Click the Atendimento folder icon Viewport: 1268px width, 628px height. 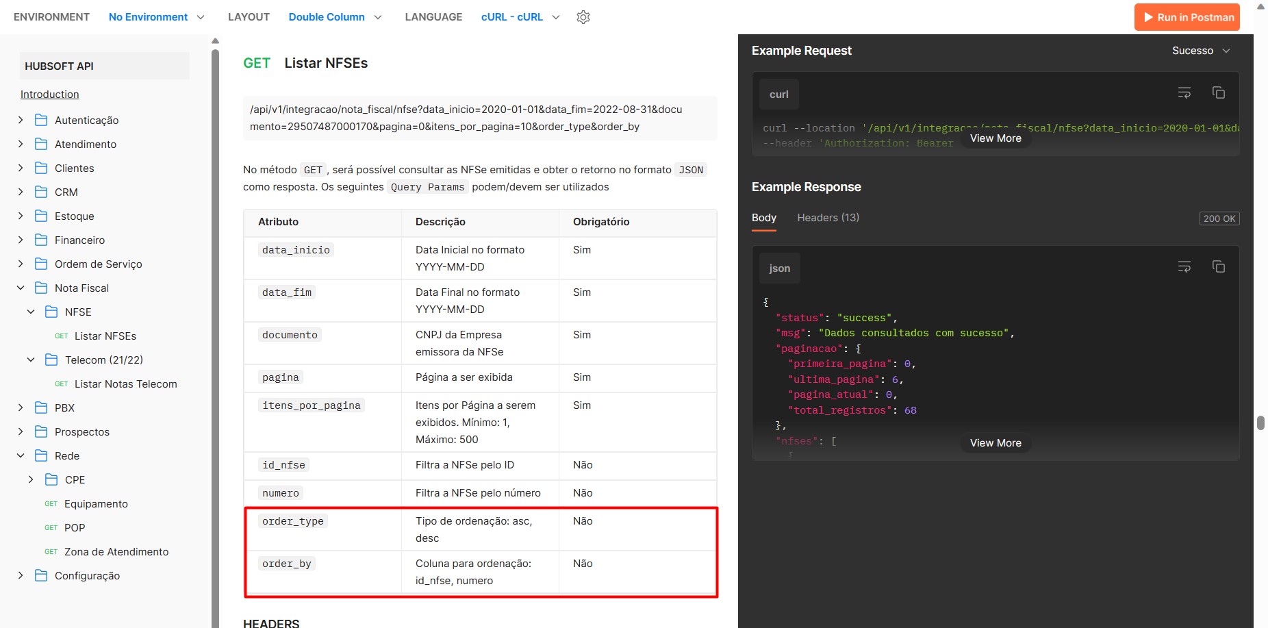[x=41, y=144]
